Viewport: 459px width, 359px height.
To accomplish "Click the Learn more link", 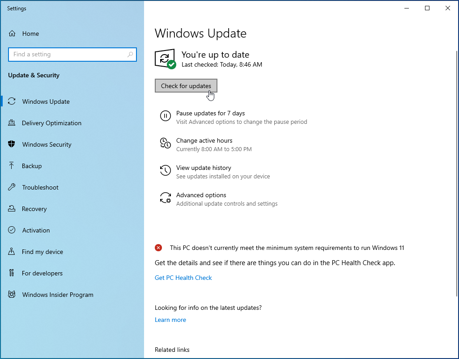I will (170, 320).
